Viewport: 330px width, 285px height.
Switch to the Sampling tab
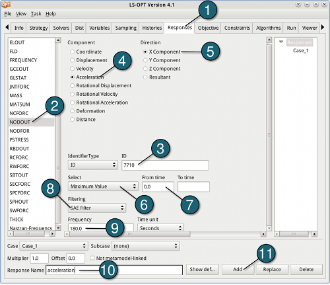pos(126,28)
